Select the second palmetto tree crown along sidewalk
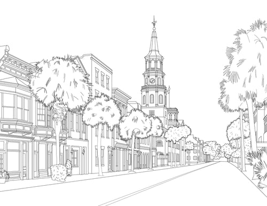Viewport: 267px width, 206px height. (x=101, y=110)
